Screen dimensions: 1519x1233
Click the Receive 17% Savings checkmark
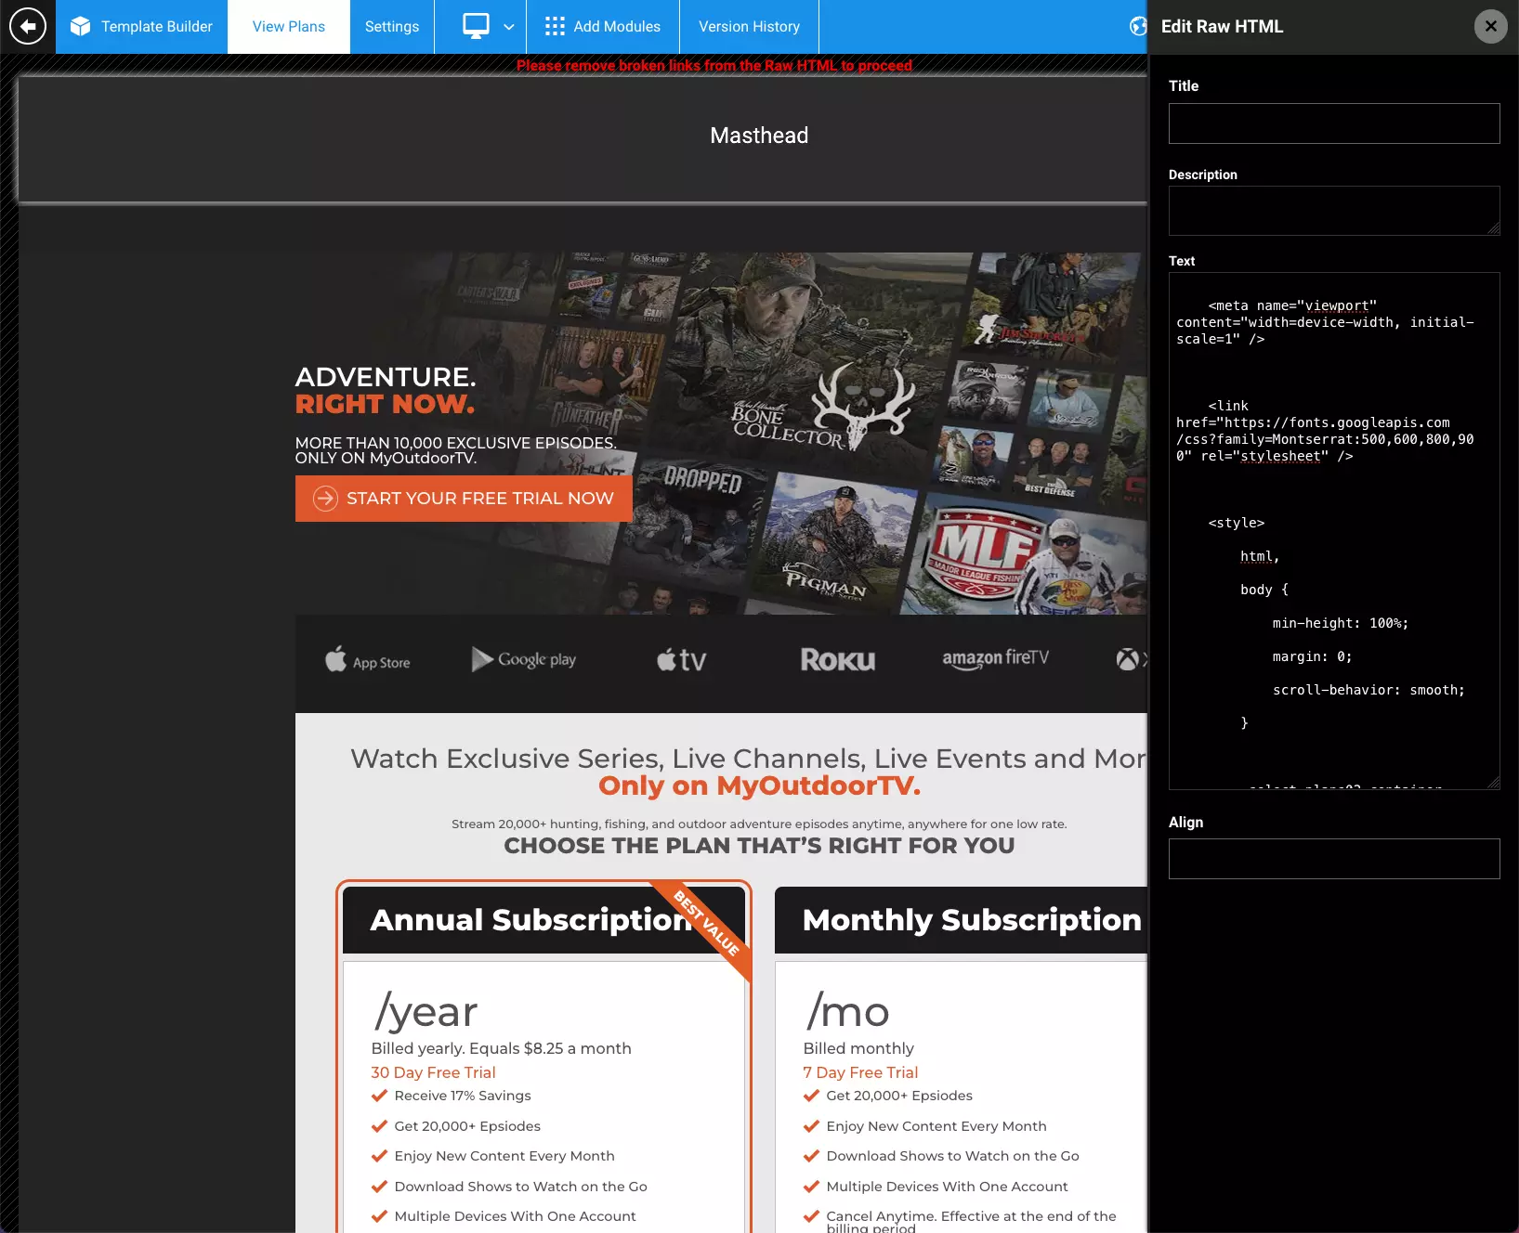(x=379, y=1096)
